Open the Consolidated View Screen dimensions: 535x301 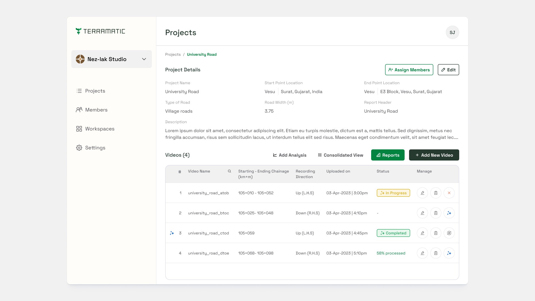pos(341,155)
